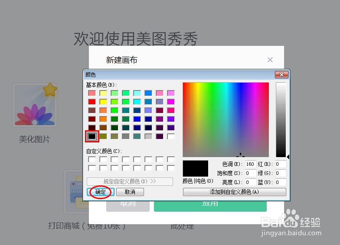
Task: Pick the light pink-red swatch heading basic colors
Action: [x=92, y=93]
